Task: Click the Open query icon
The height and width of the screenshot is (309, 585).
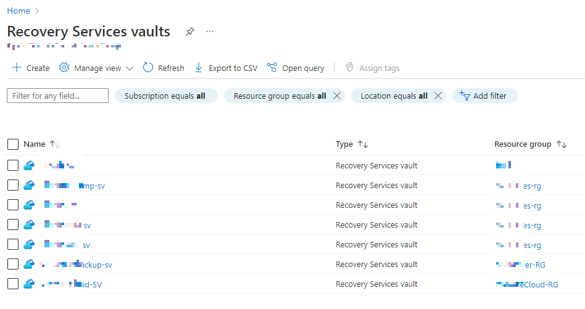Action: coord(272,67)
